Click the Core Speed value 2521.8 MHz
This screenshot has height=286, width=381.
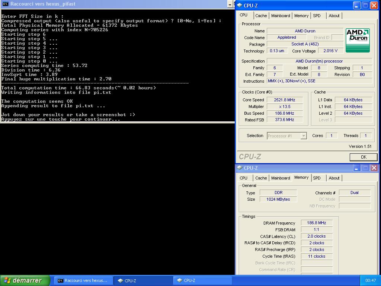pos(285,100)
